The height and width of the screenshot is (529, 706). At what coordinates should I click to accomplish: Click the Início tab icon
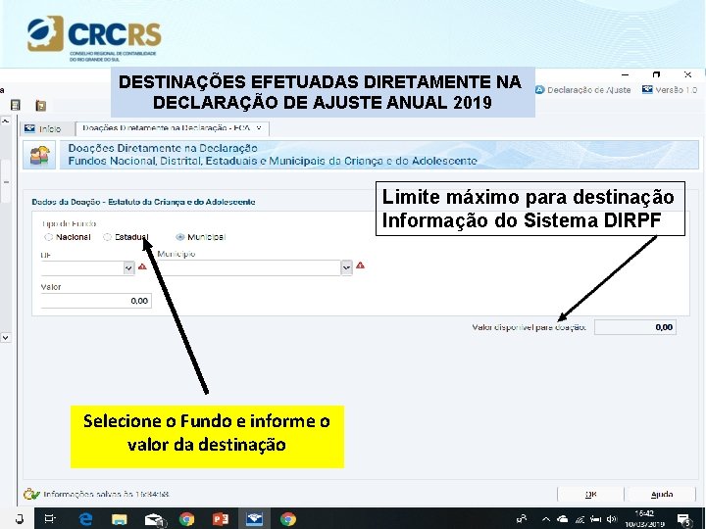pyautogui.click(x=29, y=128)
